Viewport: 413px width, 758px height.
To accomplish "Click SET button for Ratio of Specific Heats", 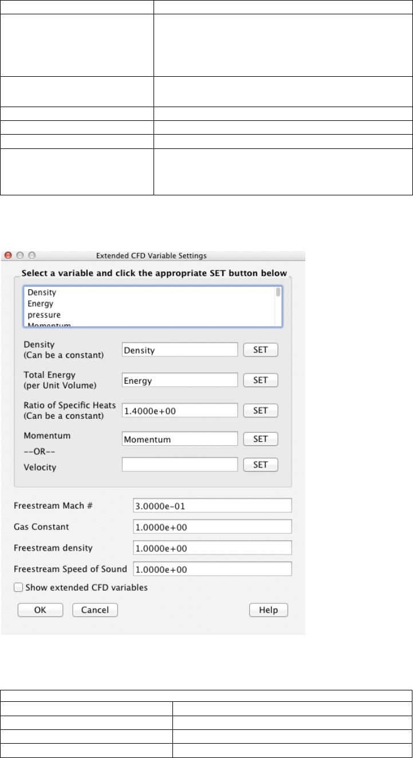I will (x=261, y=410).
